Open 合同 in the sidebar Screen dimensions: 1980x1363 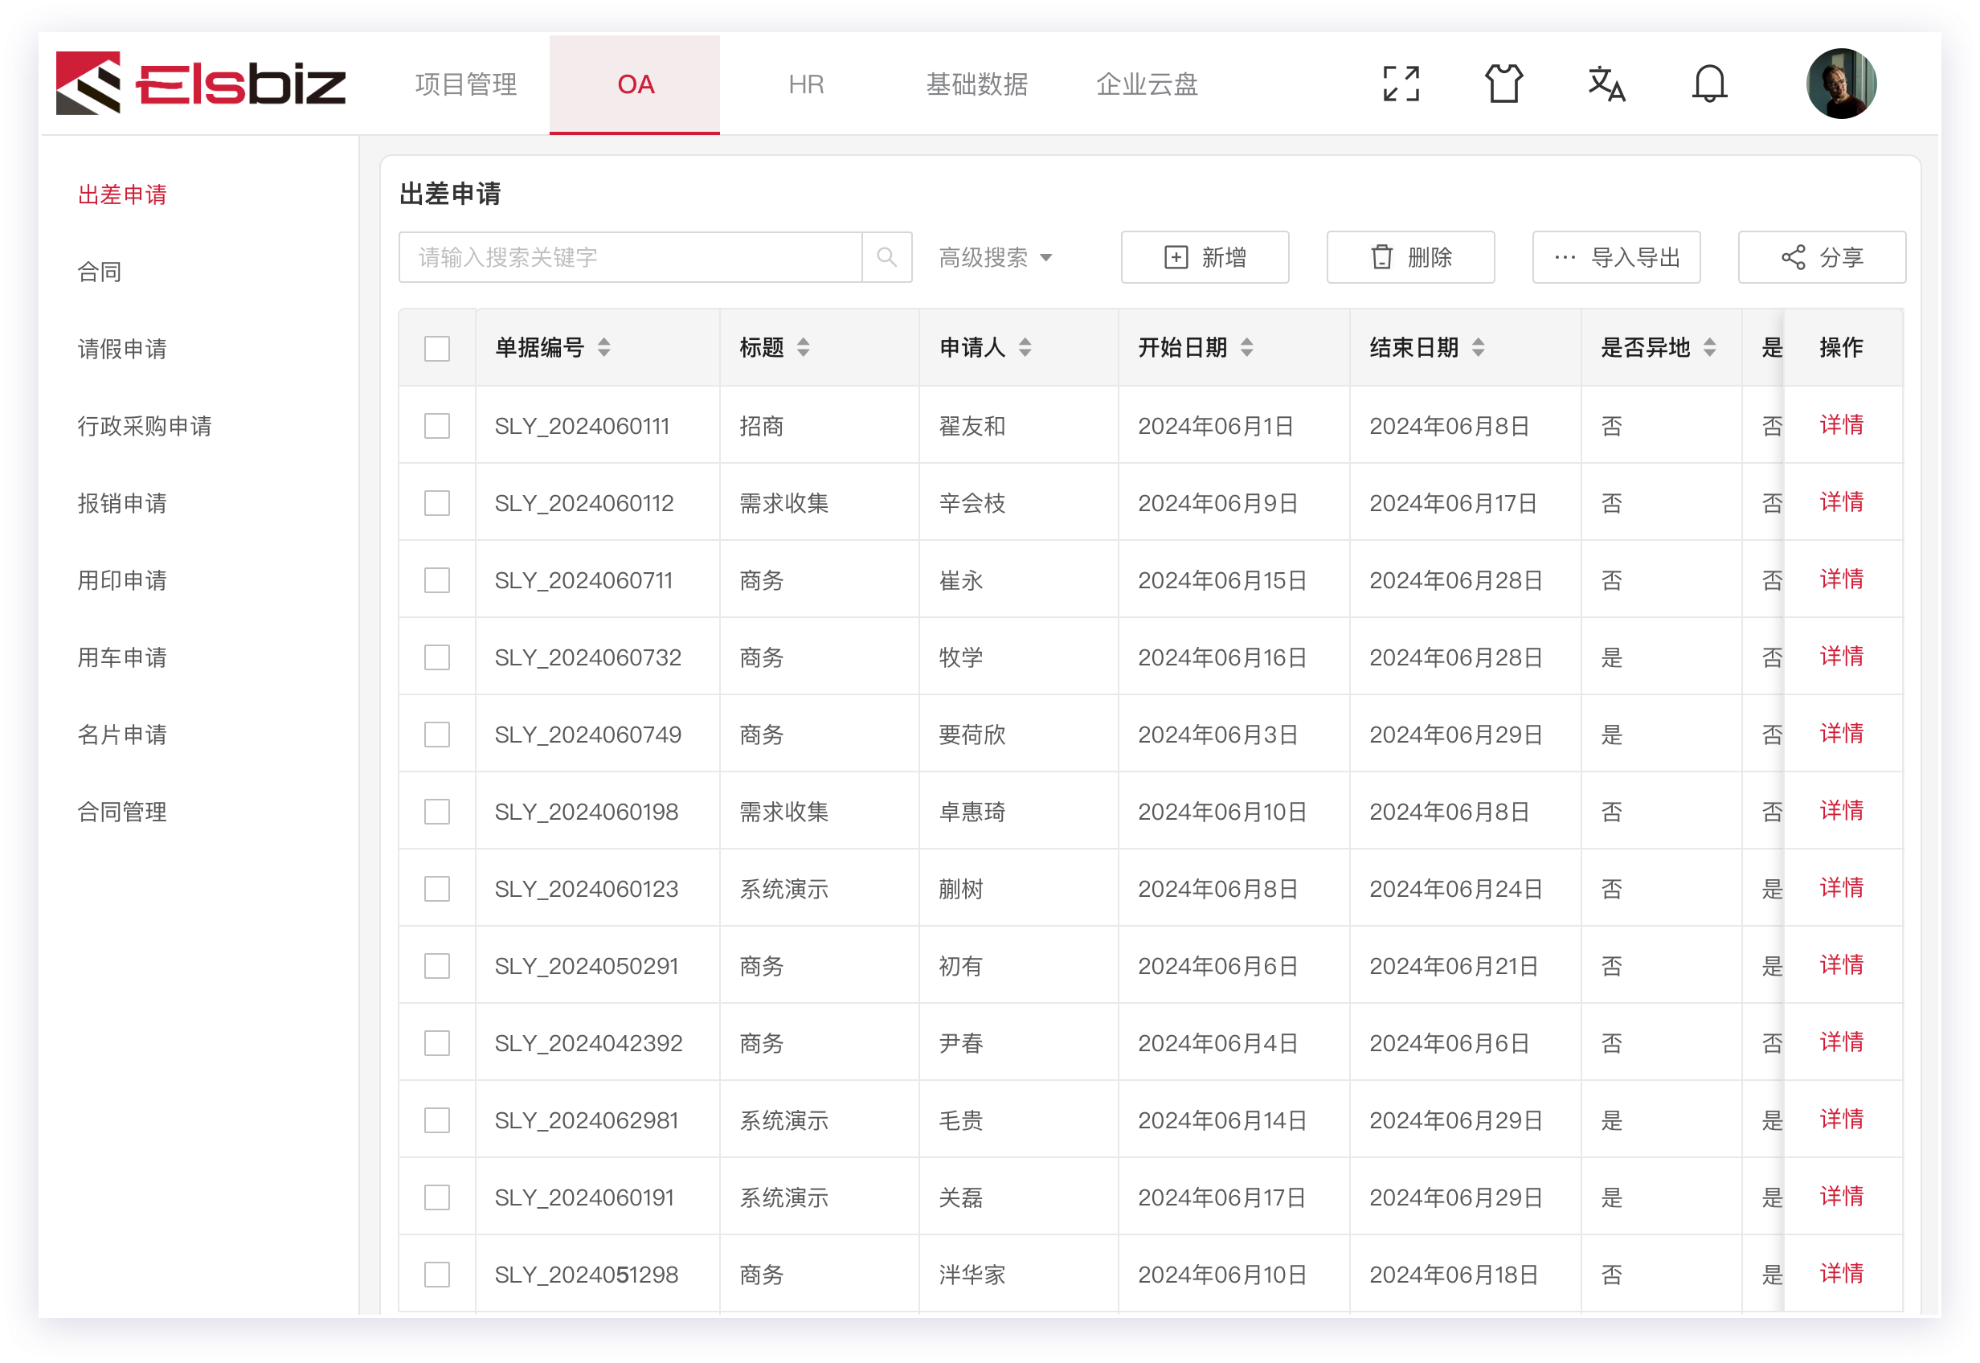(100, 272)
